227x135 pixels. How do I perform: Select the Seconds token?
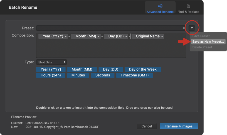[x=103, y=75]
